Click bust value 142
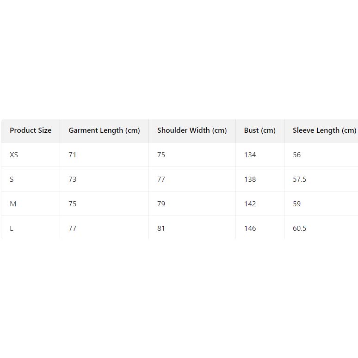This screenshot has width=358, height=358. pyautogui.click(x=250, y=204)
